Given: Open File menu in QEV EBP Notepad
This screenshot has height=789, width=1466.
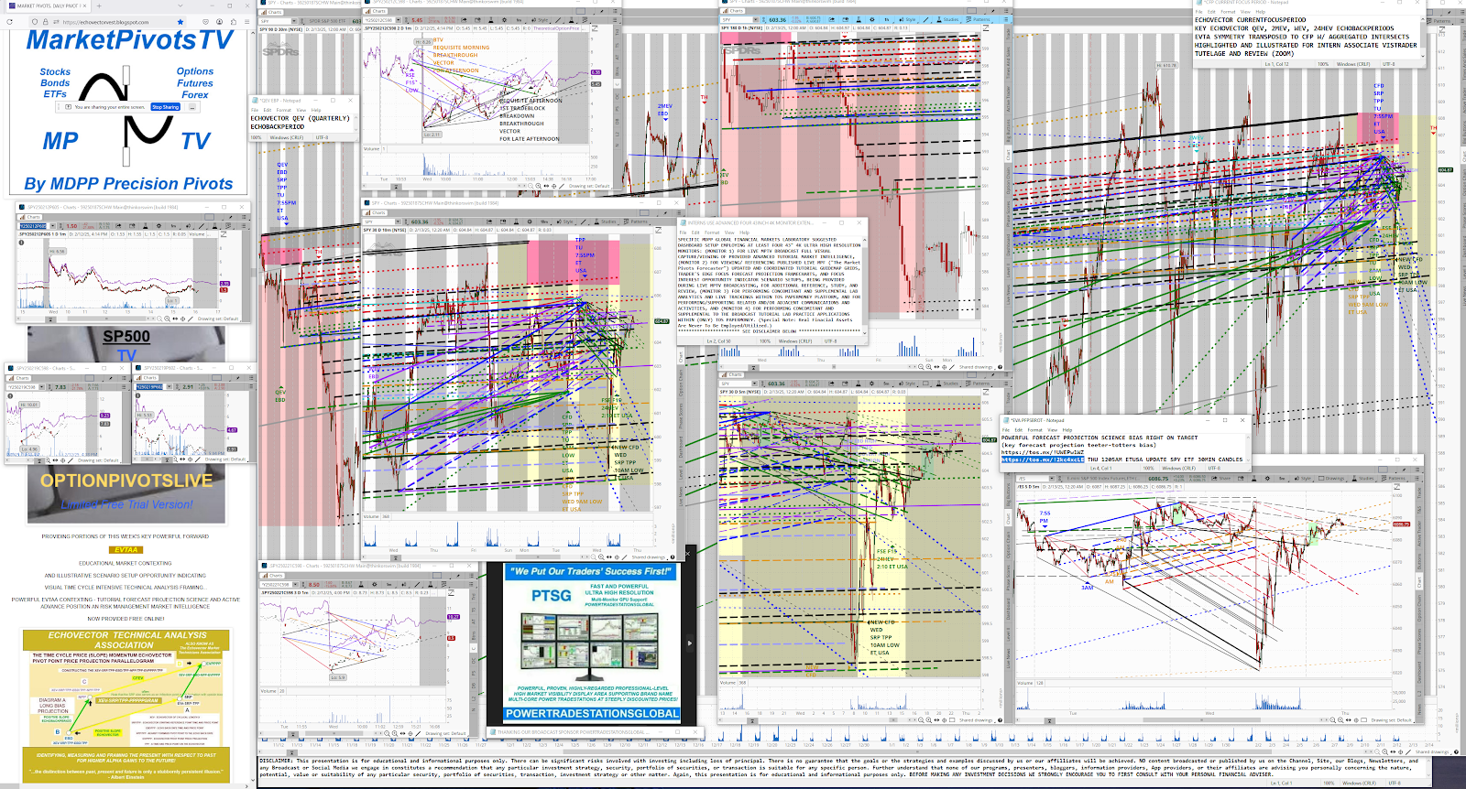Looking at the screenshot, I should 255,110.
